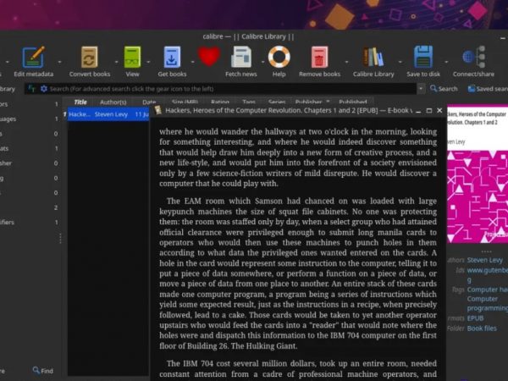The width and height of the screenshot is (508, 381).
Task: Open the Help lifebuoy icon
Action: click(279, 57)
